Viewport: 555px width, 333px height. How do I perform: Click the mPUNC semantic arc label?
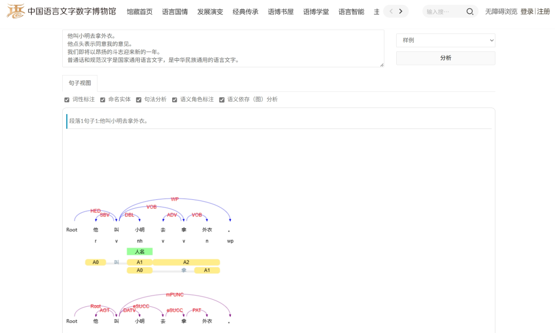click(x=174, y=295)
